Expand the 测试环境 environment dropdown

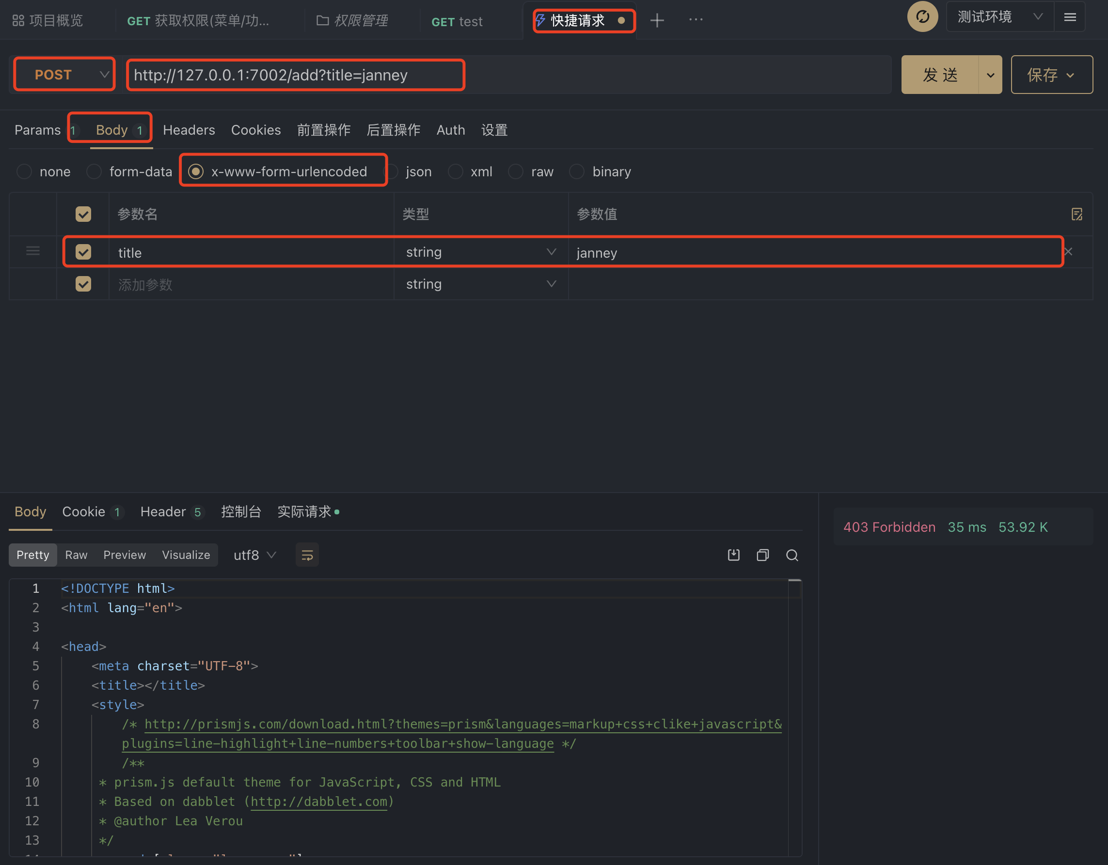coord(998,17)
